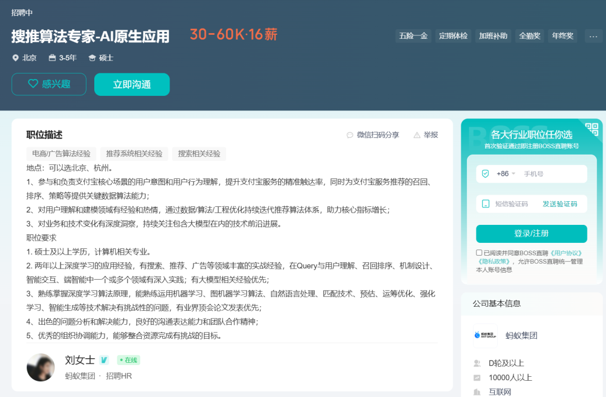Click the briefcase icon next to 3-5年

tap(53, 57)
